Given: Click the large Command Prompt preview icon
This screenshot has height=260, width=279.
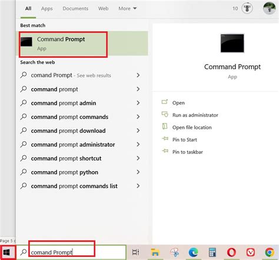Looking at the screenshot, I should (x=232, y=43).
